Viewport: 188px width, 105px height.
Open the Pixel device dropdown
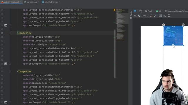[150, 11]
